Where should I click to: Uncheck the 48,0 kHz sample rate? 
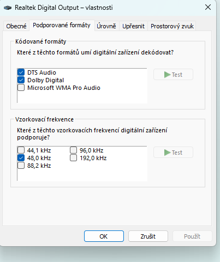pyautogui.click(x=21, y=158)
